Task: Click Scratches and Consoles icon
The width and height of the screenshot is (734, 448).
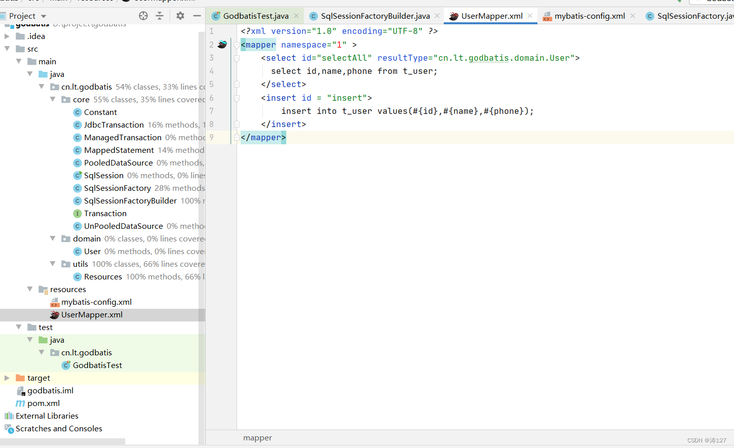Action: (x=9, y=429)
